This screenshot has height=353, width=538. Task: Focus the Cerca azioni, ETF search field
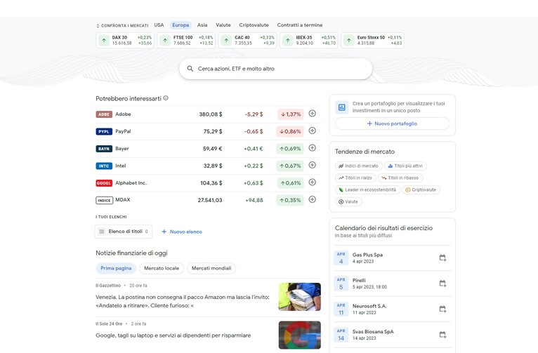[x=275, y=69]
